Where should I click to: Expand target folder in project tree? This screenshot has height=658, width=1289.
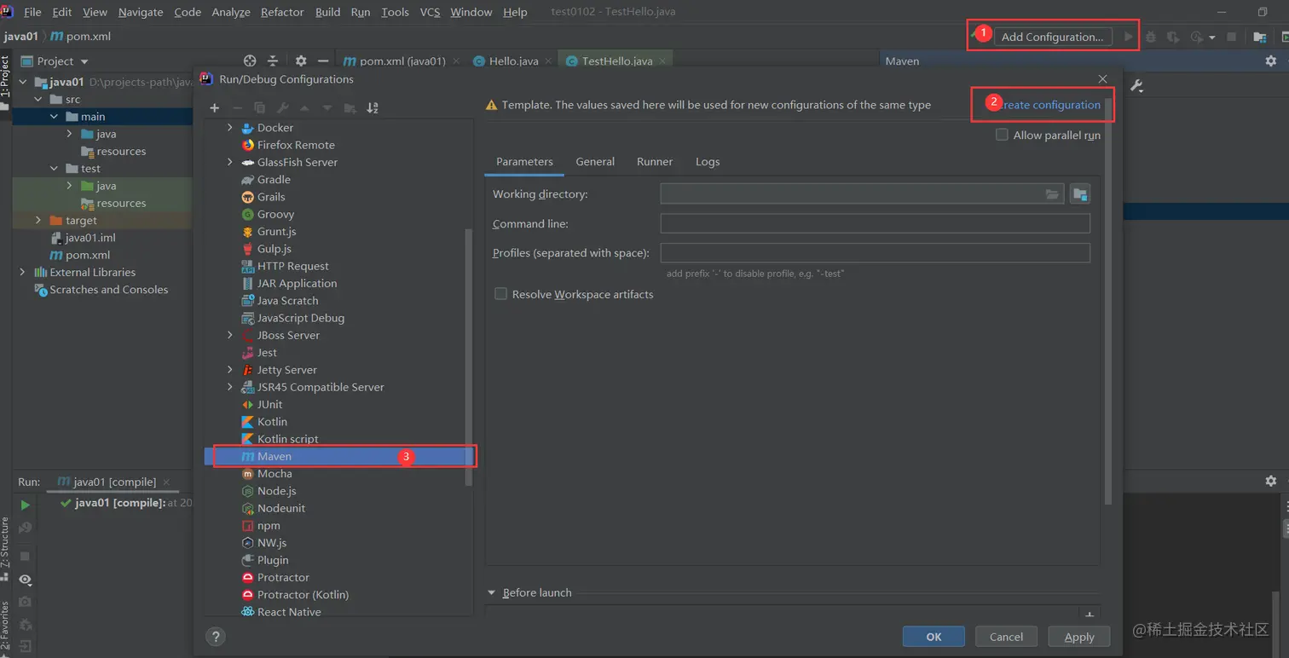[x=38, y=220]
